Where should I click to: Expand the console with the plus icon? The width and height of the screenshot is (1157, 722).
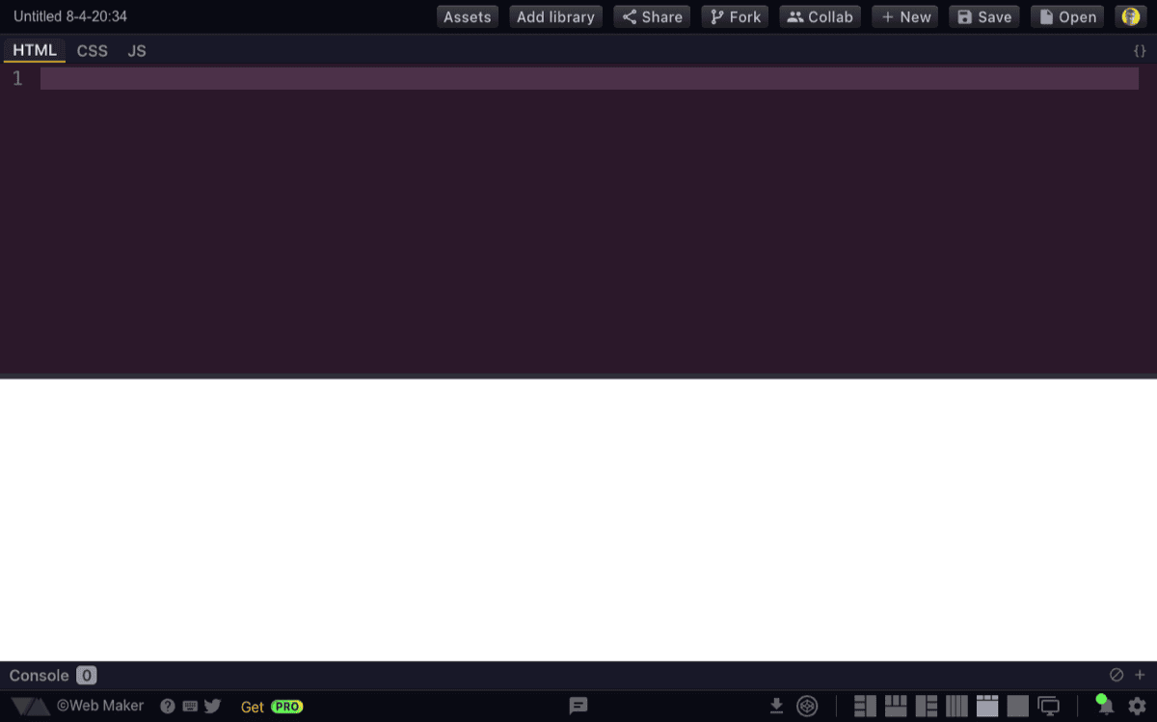(1140, 675)
